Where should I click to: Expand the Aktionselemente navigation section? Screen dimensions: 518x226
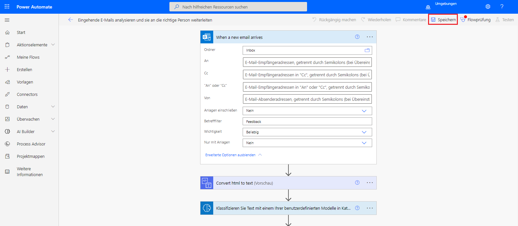(x=53, y=45)
